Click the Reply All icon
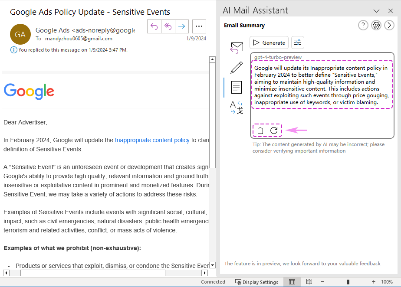 [168, 26]
